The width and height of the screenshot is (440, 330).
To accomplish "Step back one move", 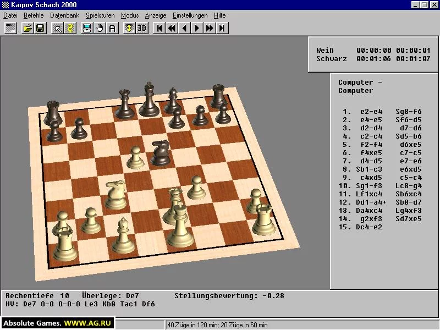I will click(x=184, y=28).
